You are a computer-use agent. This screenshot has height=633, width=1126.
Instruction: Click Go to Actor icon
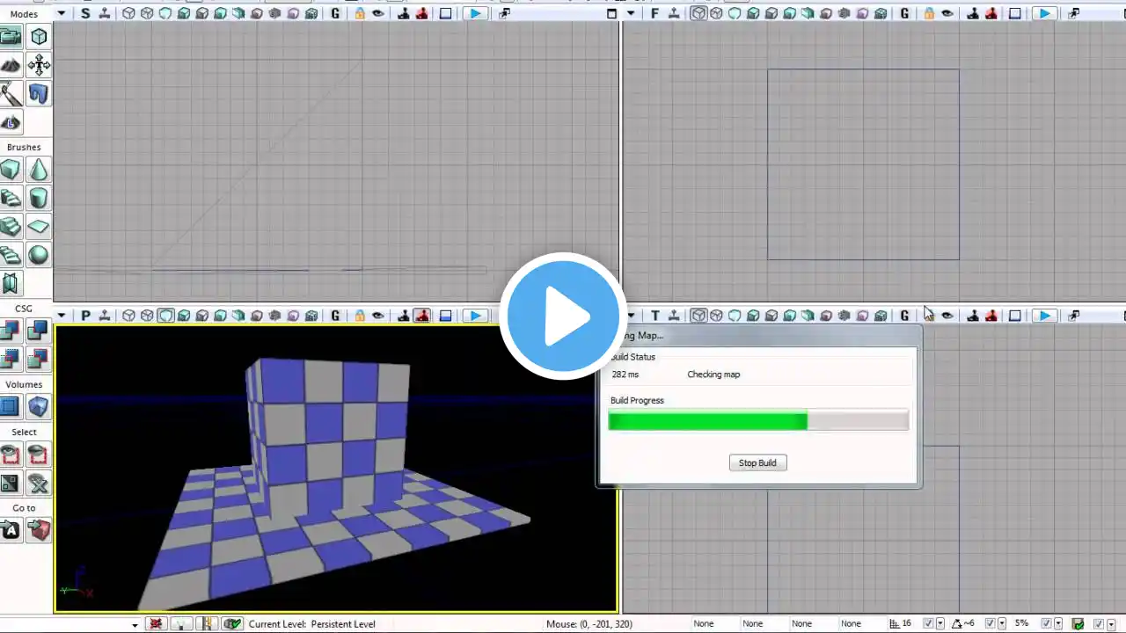point(11,530)
